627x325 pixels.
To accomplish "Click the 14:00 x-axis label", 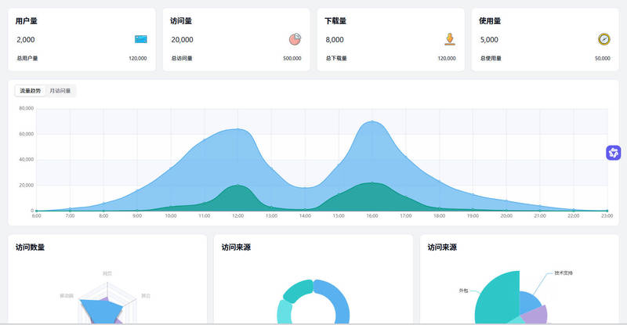I will [x=305, y=216].
